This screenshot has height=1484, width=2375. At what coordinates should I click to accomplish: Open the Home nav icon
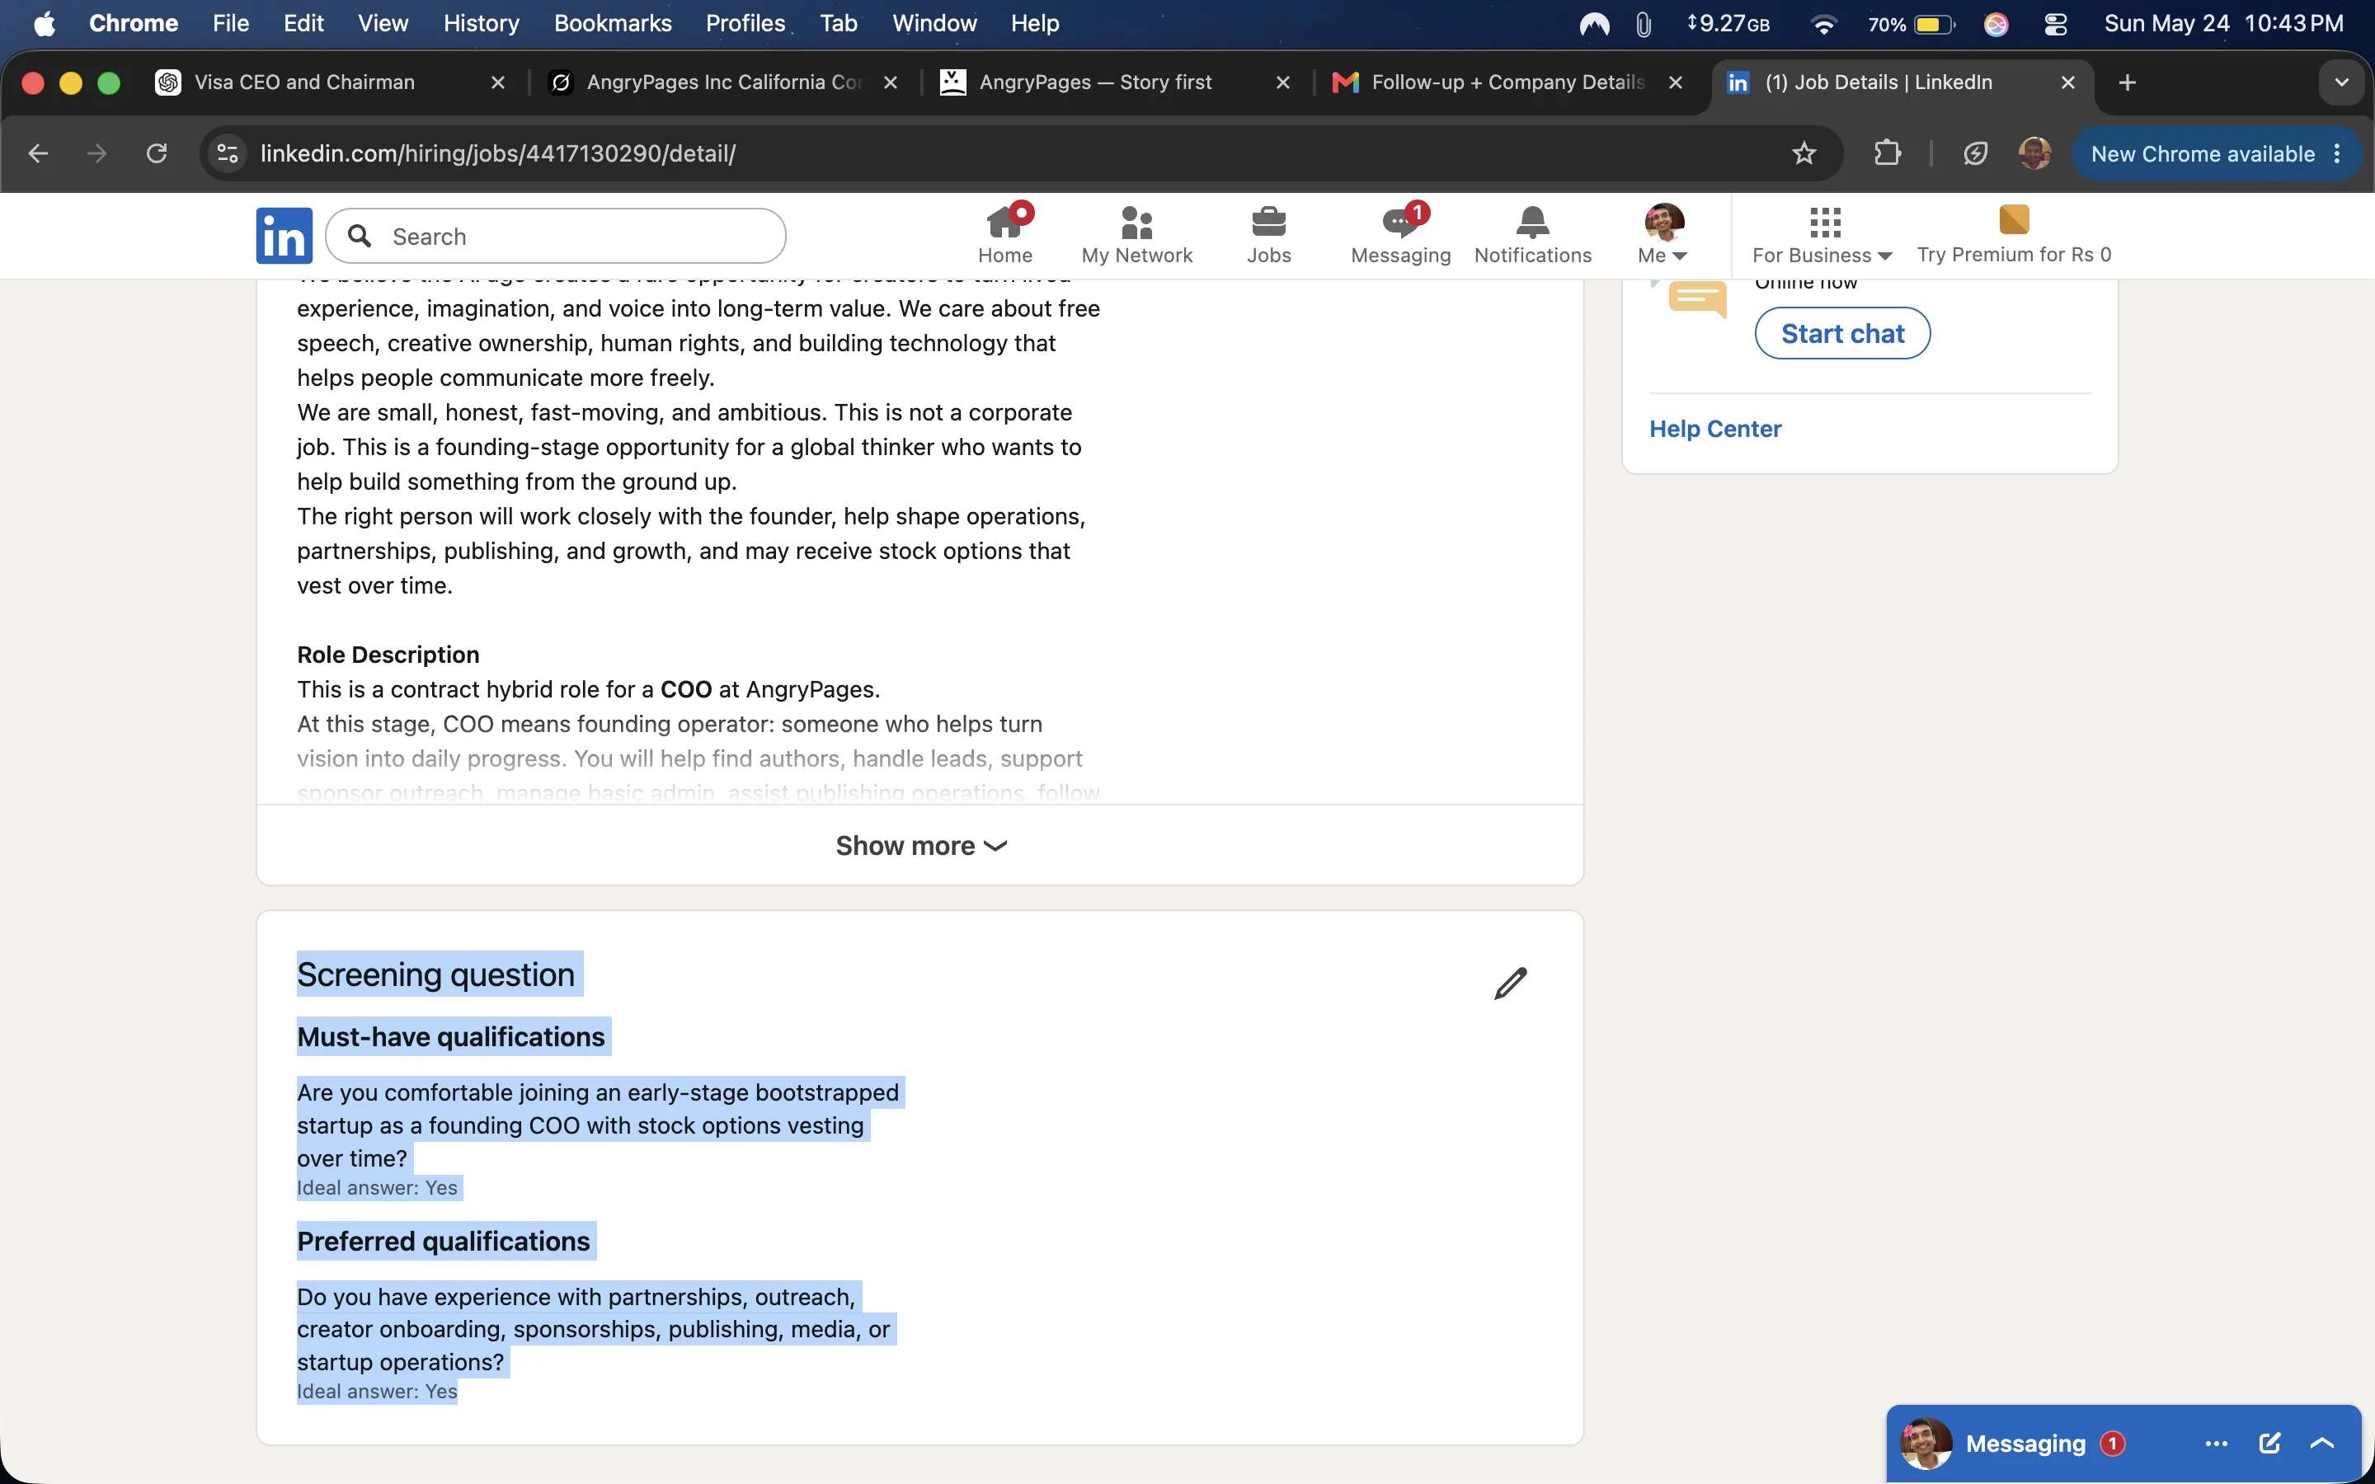(x=1005, y=236)
